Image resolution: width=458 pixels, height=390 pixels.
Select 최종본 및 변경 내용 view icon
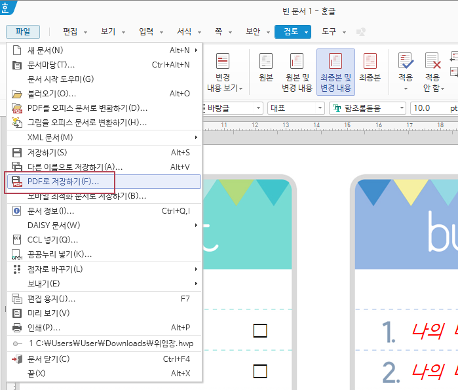point(335,61)
